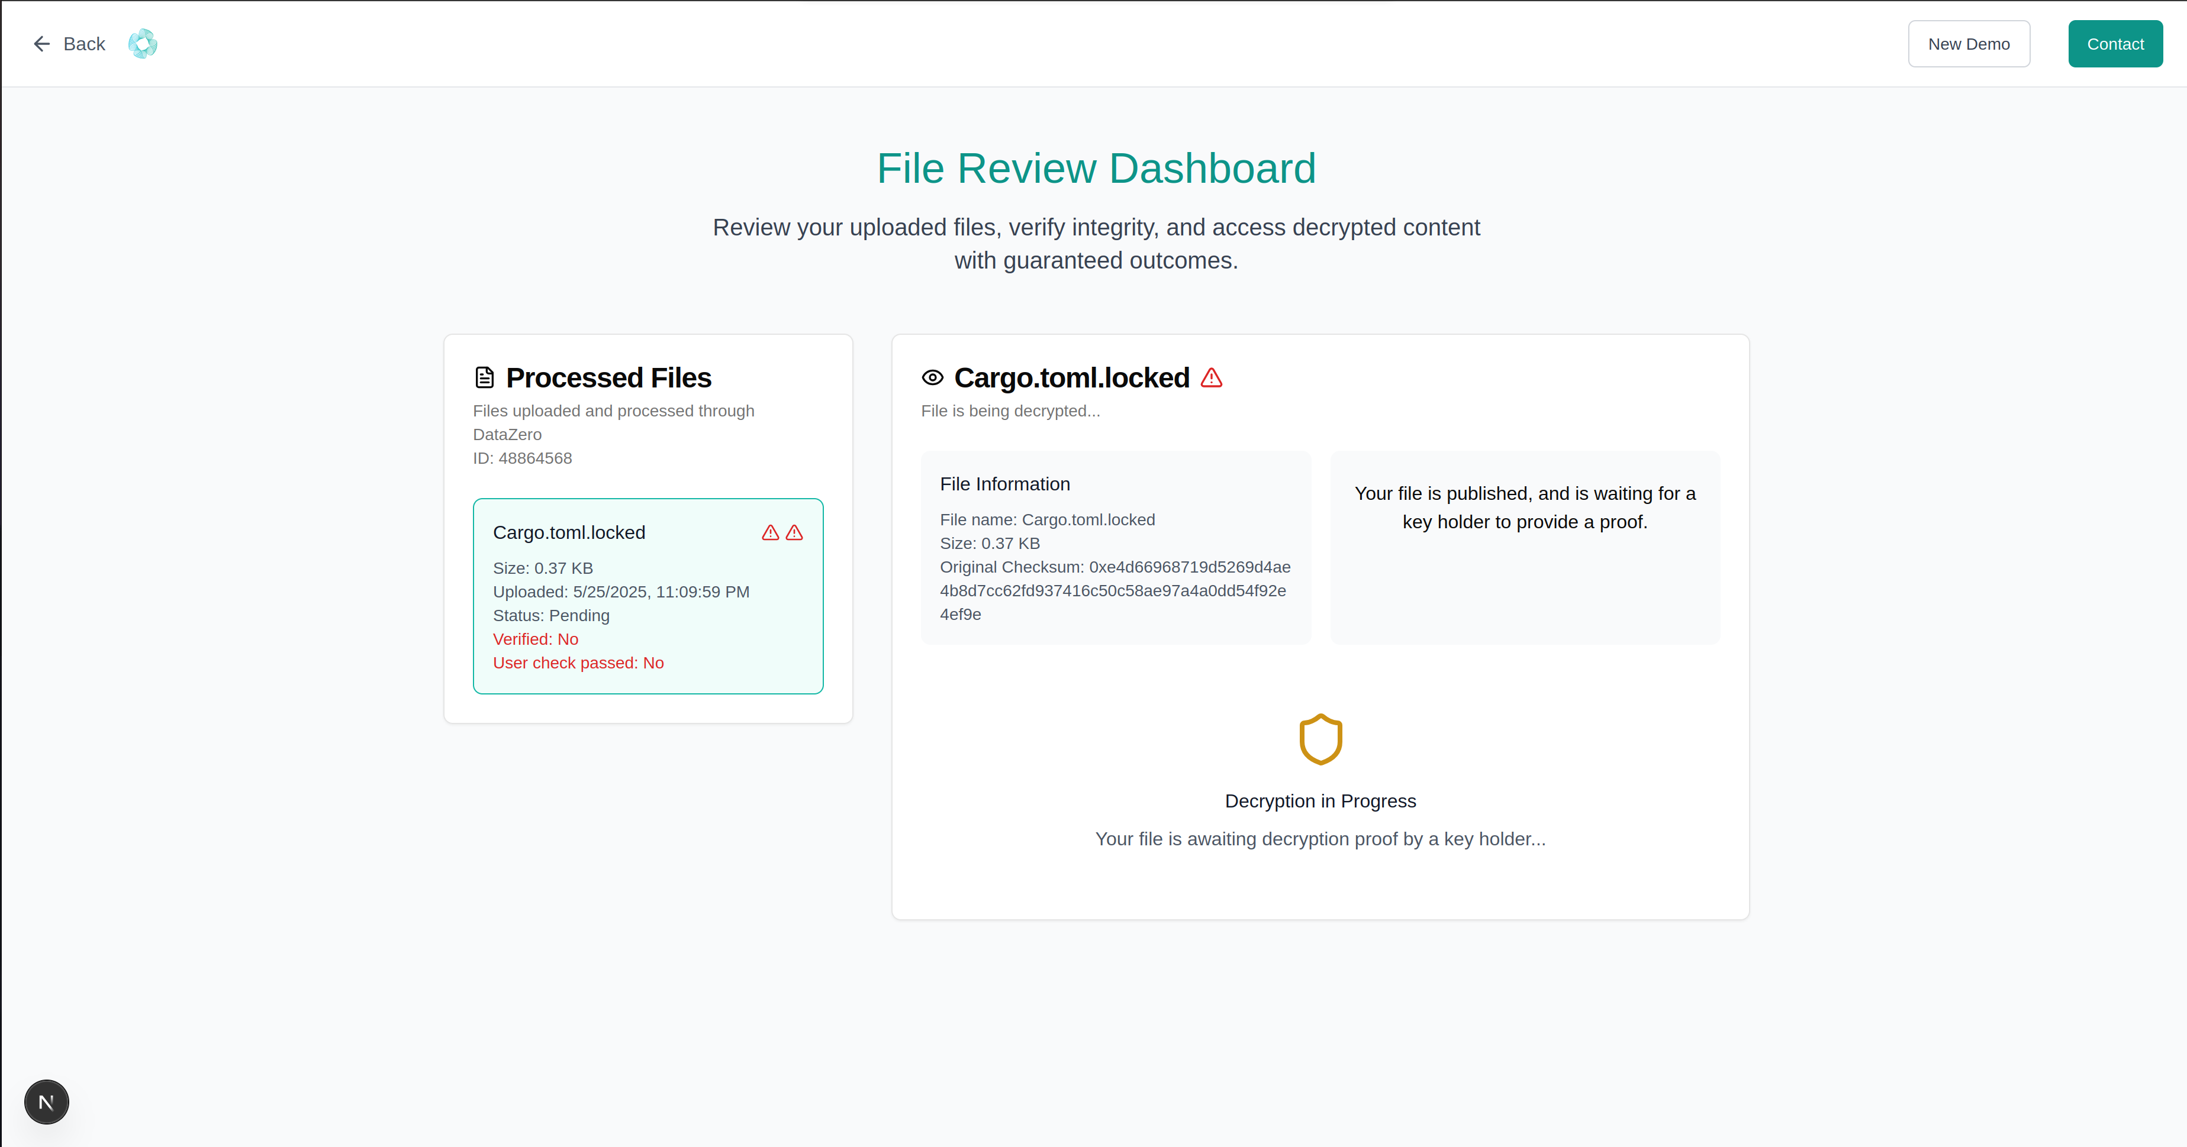
Task: Click the eye icon beside Cargo.toml.locked heading
Action: [932, 377]
